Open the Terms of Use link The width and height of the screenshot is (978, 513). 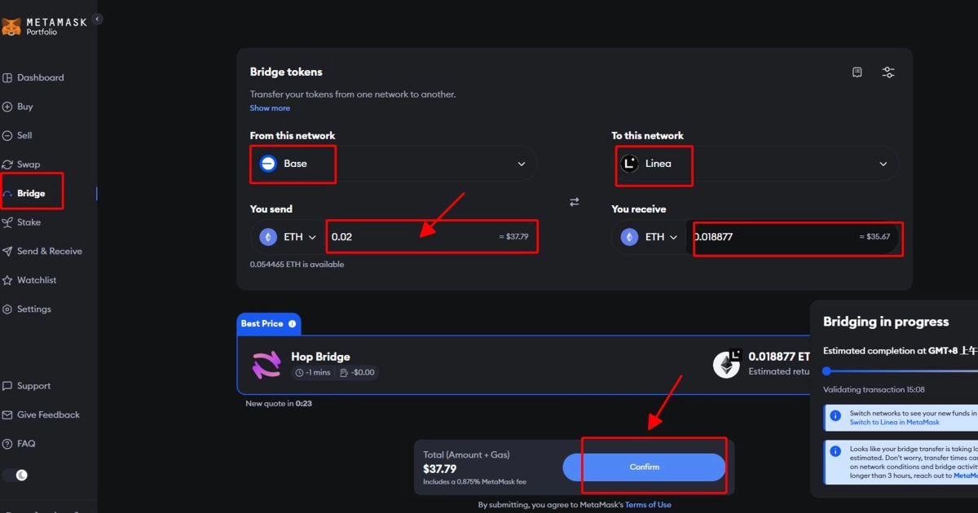pos(648,505)
